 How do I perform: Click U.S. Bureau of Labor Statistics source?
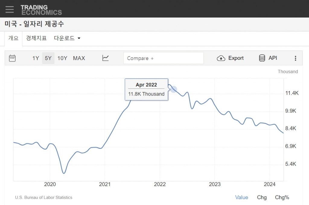[x=44, y=197]
